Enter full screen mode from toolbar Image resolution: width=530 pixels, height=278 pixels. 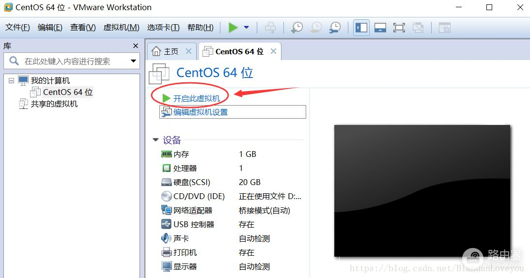399,28
